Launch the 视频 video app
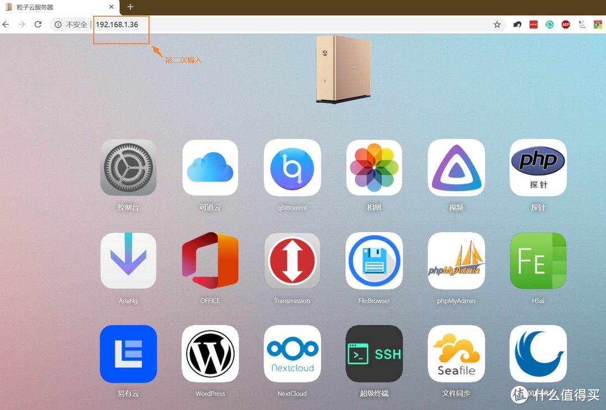The image size is (606, 410). (x=456, y=168)
